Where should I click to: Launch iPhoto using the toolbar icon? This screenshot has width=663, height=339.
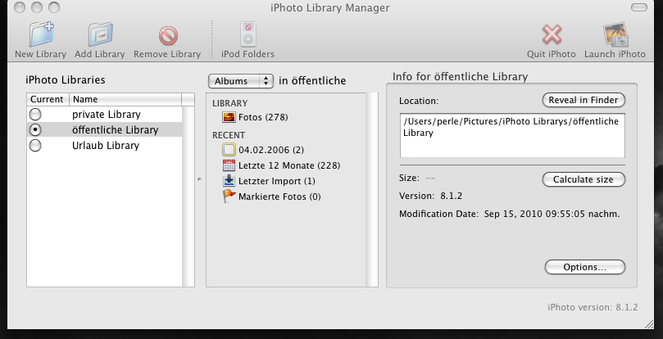click(615, 36)
